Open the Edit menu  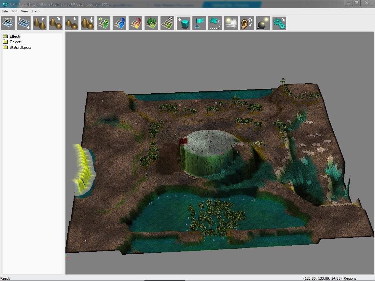15,11
